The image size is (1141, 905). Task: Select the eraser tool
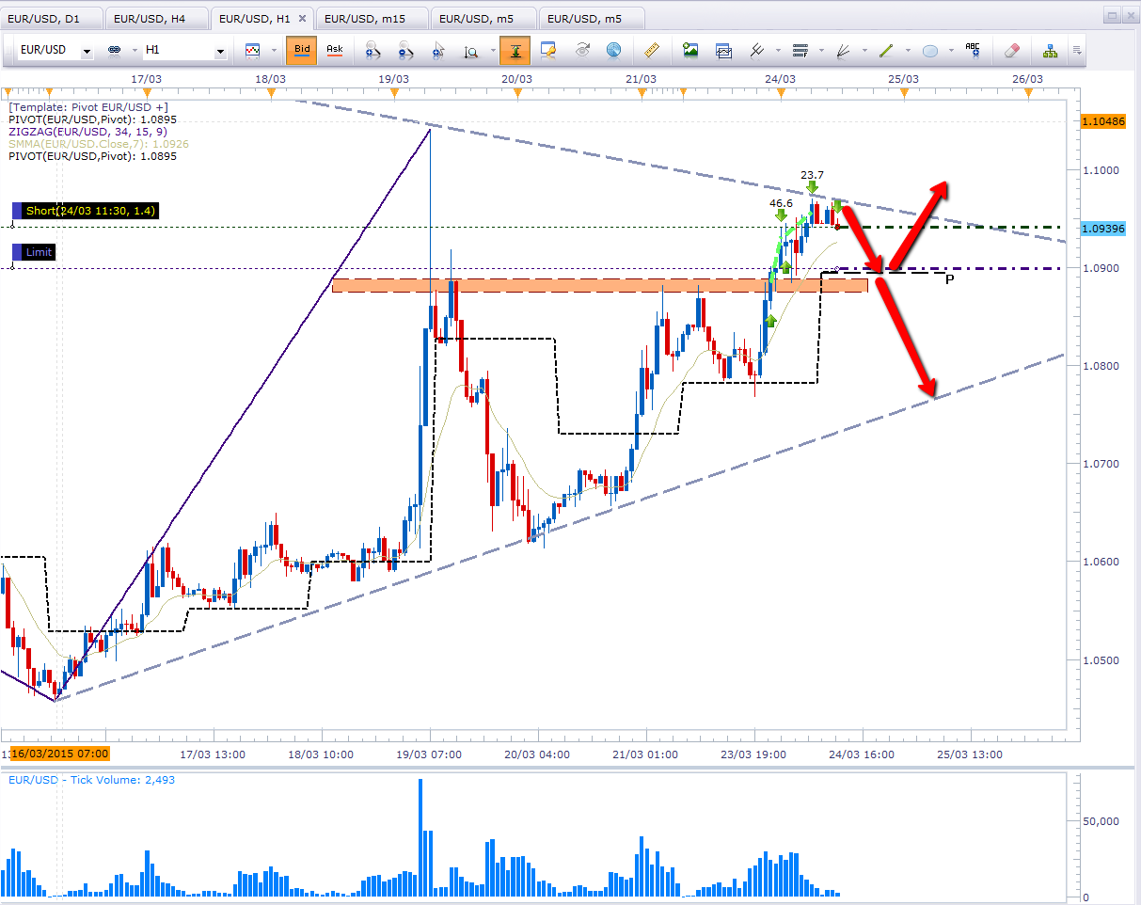(x=1014, y=49)
